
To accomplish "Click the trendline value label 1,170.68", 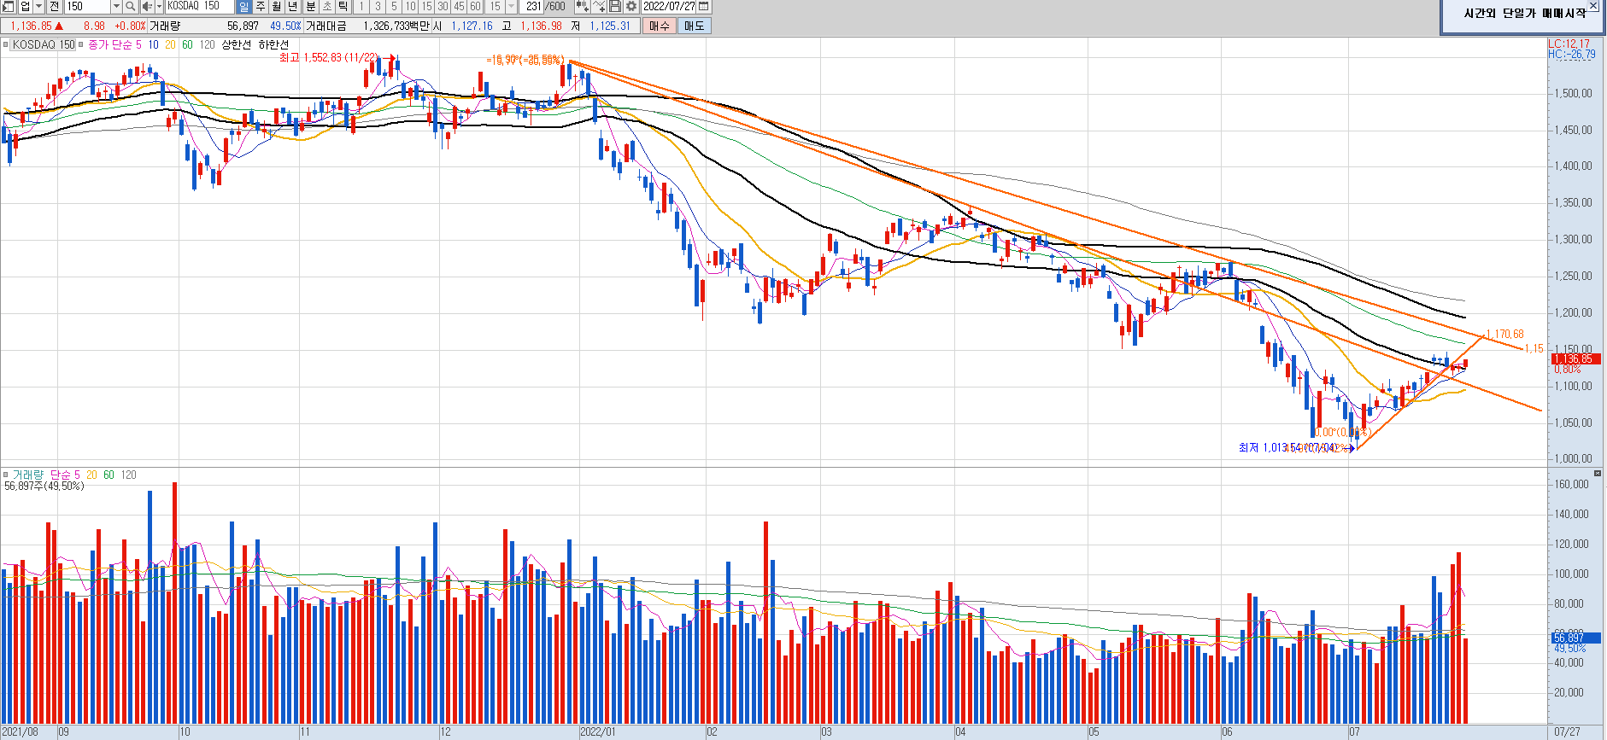I will click(1504, 334).
